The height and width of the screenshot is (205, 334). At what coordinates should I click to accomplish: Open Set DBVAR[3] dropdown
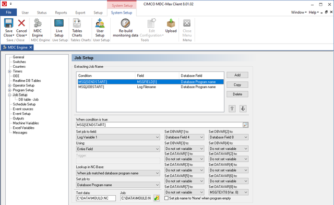pyautogui.click(x=184, y=149)
